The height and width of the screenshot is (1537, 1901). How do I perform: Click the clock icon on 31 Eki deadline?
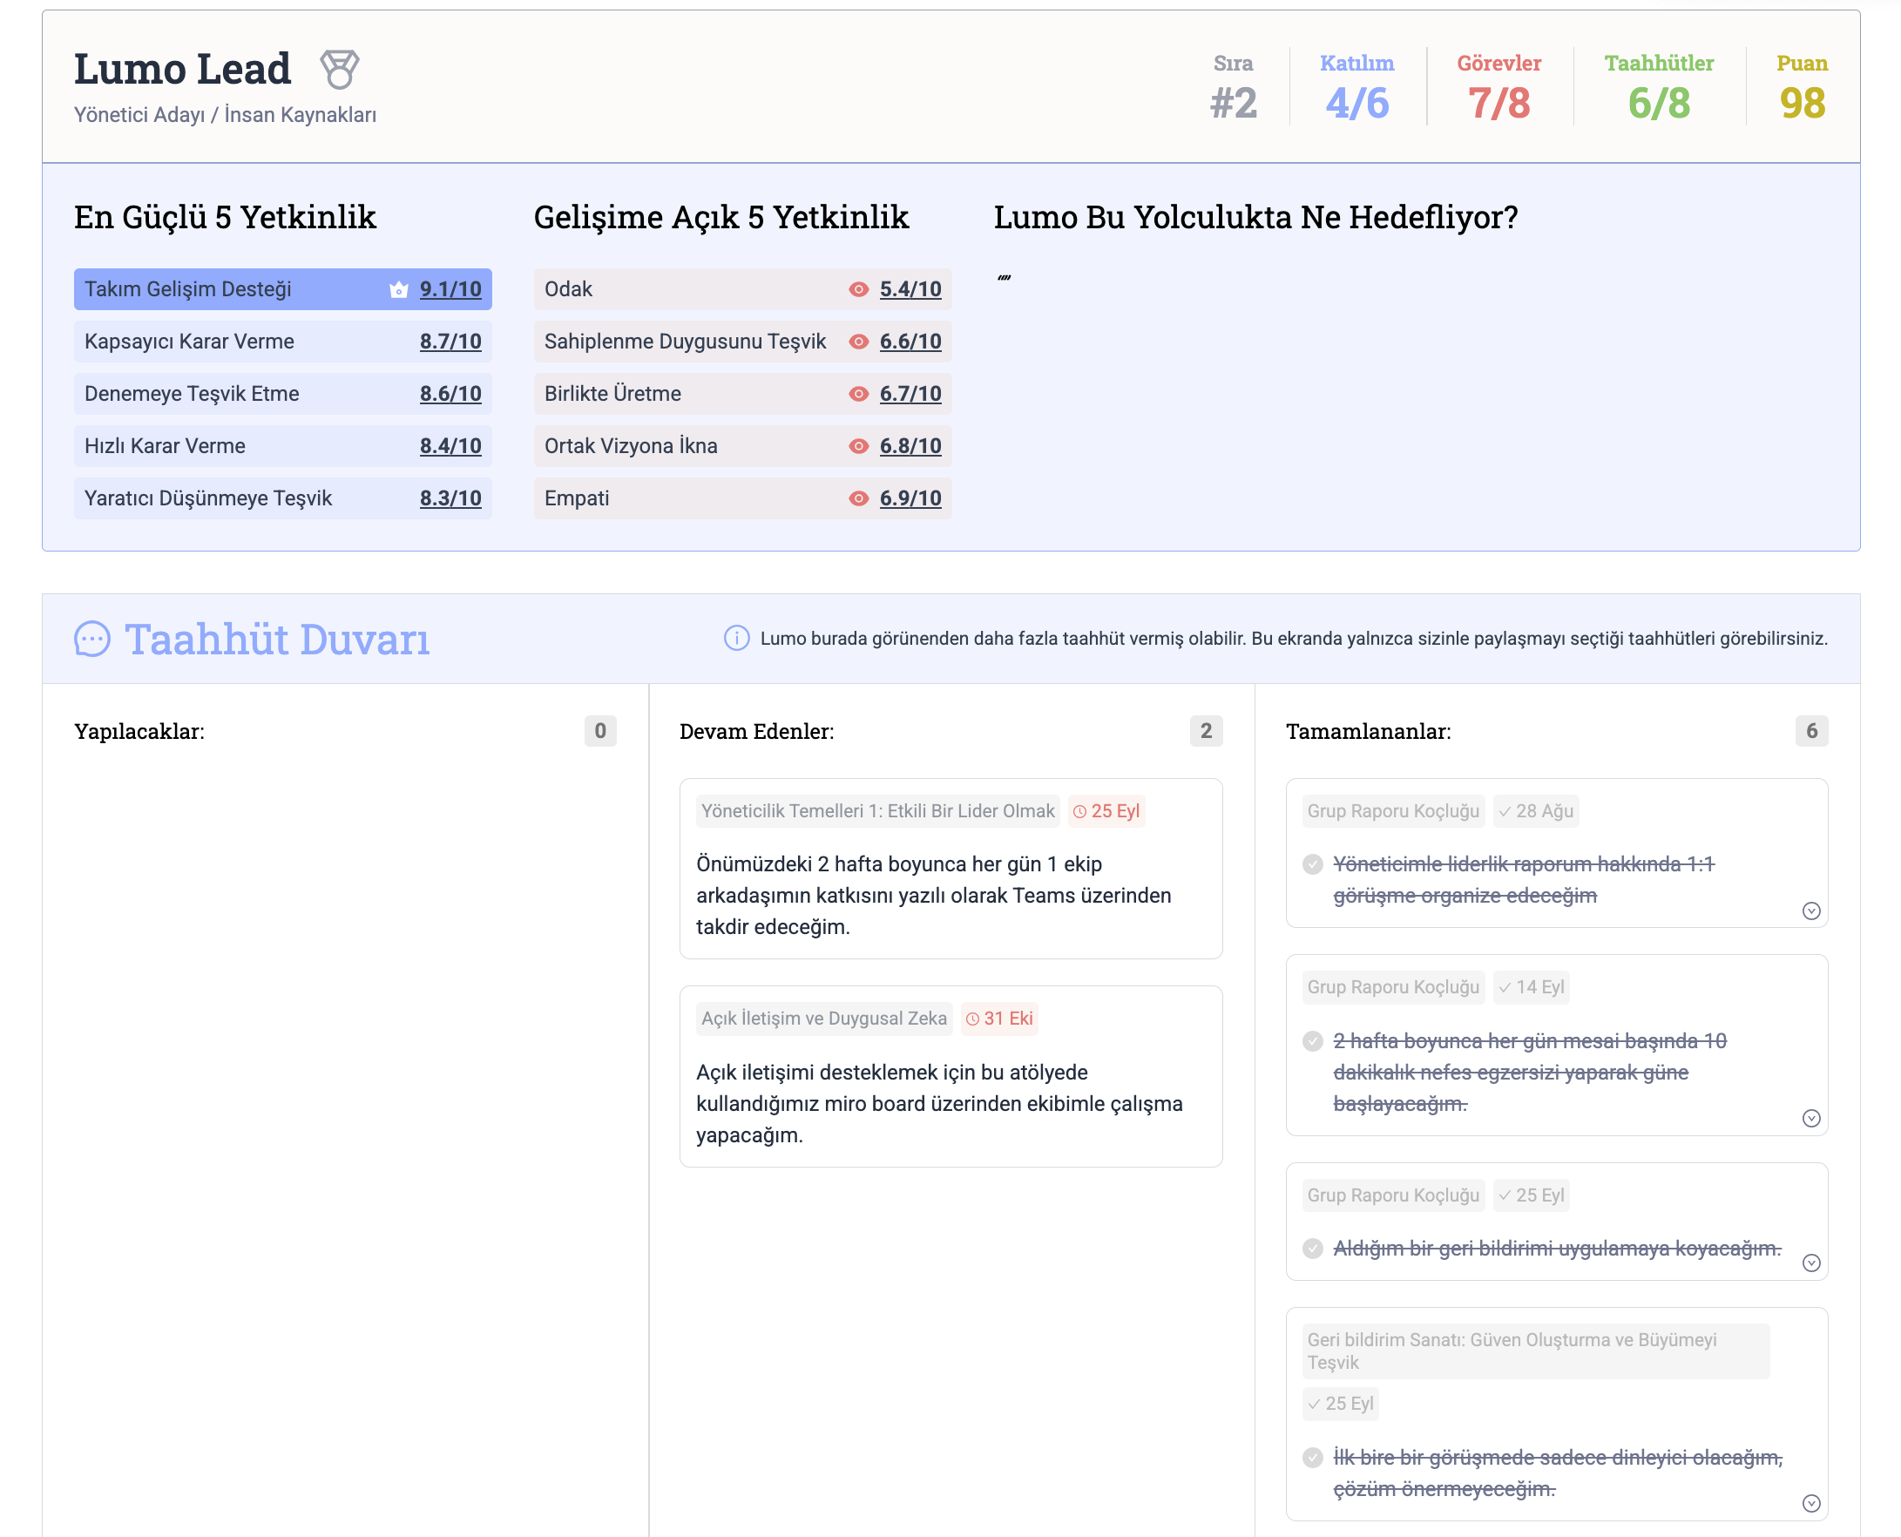971,1019
